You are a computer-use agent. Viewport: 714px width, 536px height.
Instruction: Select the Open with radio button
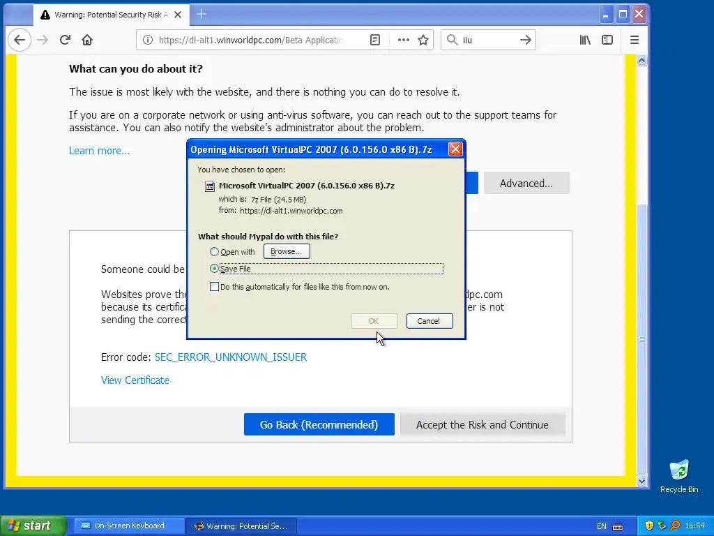[x=214, y=251]
